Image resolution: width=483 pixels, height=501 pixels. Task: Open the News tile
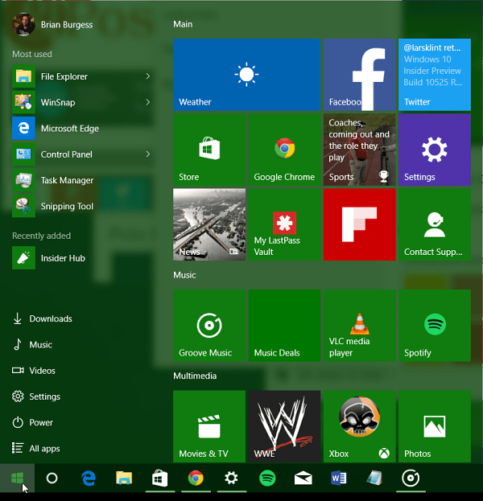[x=209, y=224]
